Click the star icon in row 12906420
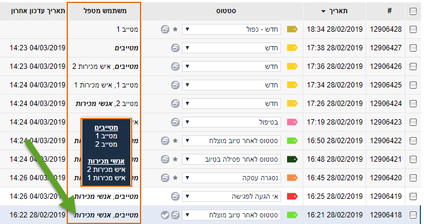Viewport: 424px width, 224px height. (x=175, y=178)
